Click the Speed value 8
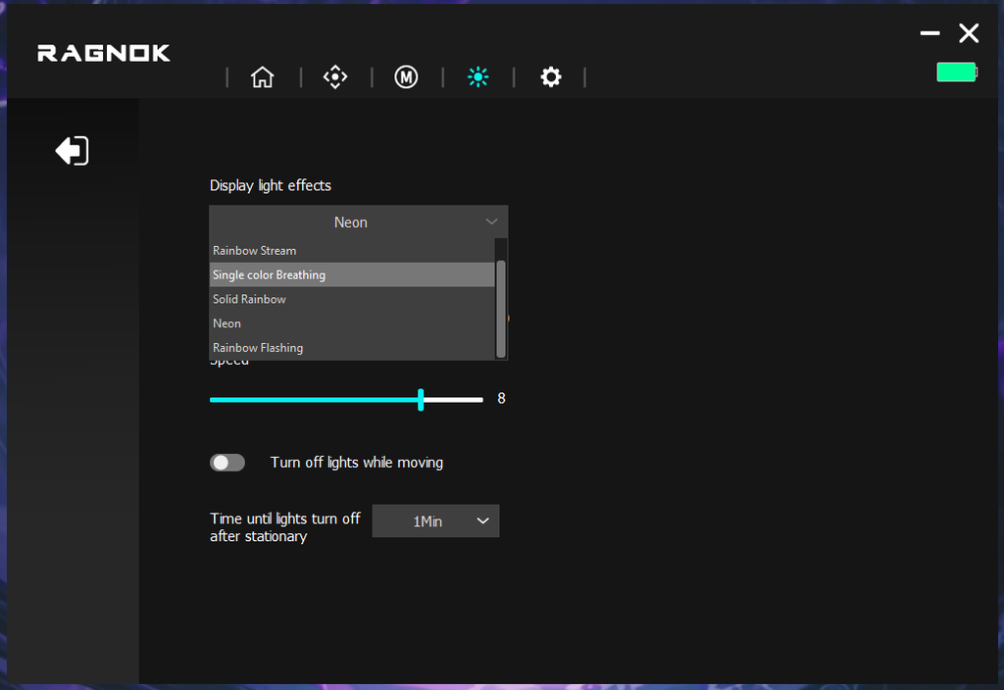Screen dimensions: 1004x690 [x=501, y=398]
